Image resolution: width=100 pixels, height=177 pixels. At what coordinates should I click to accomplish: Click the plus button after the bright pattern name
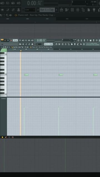(54, 44)
